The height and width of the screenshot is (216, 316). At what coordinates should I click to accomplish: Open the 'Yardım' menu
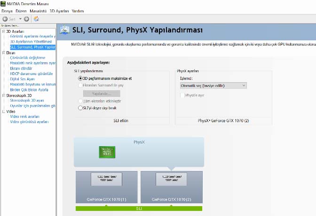click(77, 11)
